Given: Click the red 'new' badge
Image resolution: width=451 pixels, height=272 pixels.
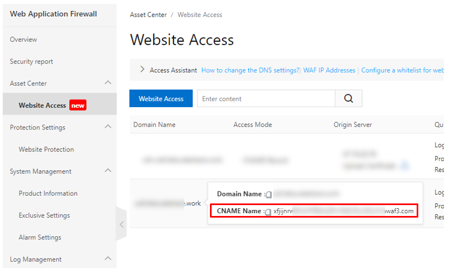Looking at the screenshot, I should (x=77, y=106).
